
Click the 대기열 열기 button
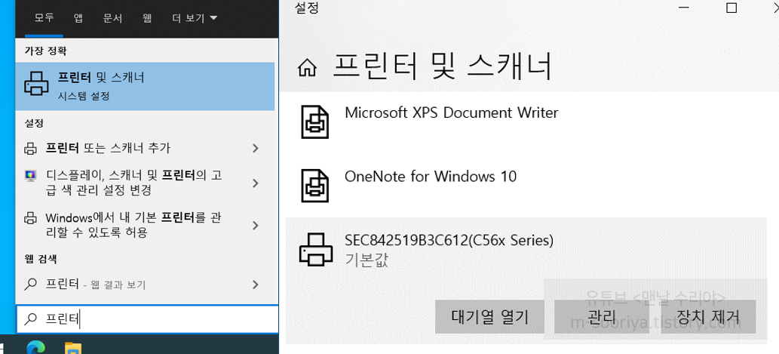[490, 317]
